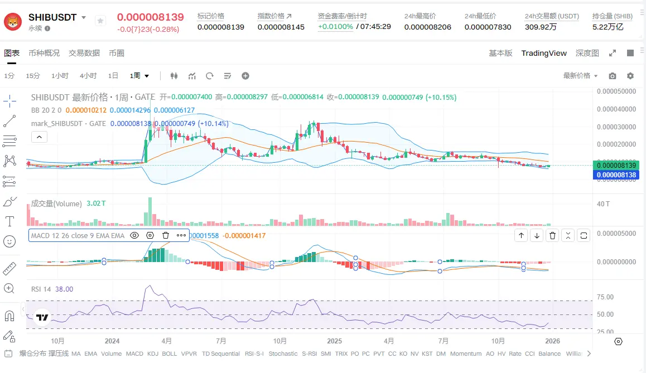This screenshot has height=373, width=646.
Task: Toggle MACD indicator visibility eye
Action: pos(134,235)
